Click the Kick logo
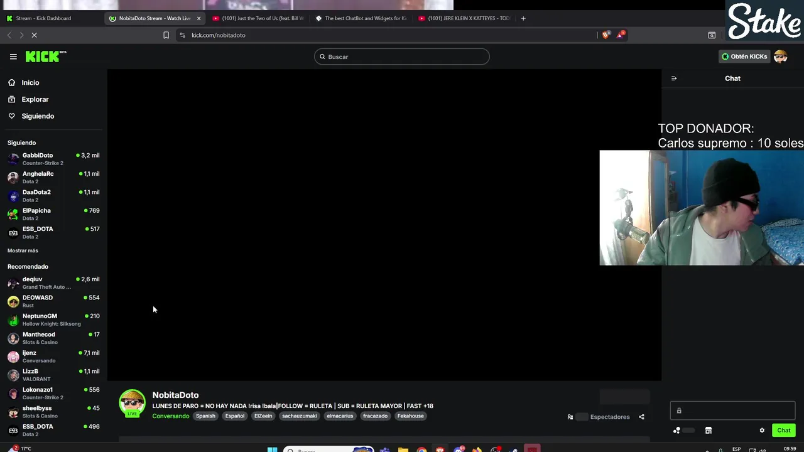This screenshot has width=804, height=452. point(46,56)
